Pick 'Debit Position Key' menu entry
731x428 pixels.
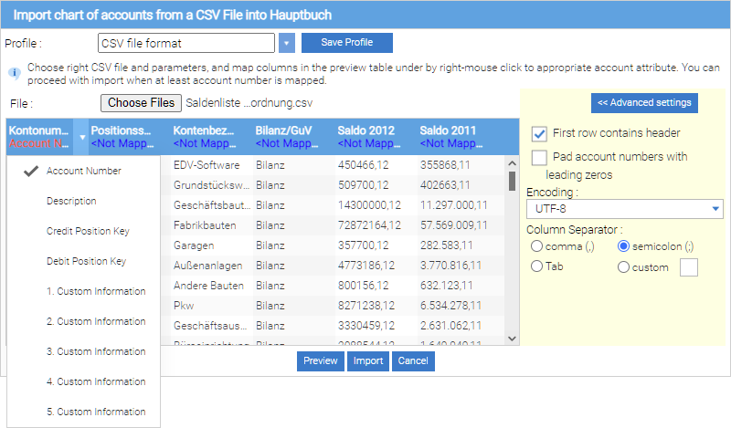[x=86, y=261]
